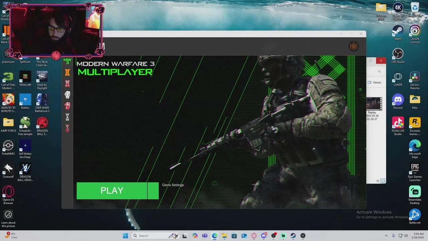Open Microsoft Store from the taskbar

click(234, 236)
